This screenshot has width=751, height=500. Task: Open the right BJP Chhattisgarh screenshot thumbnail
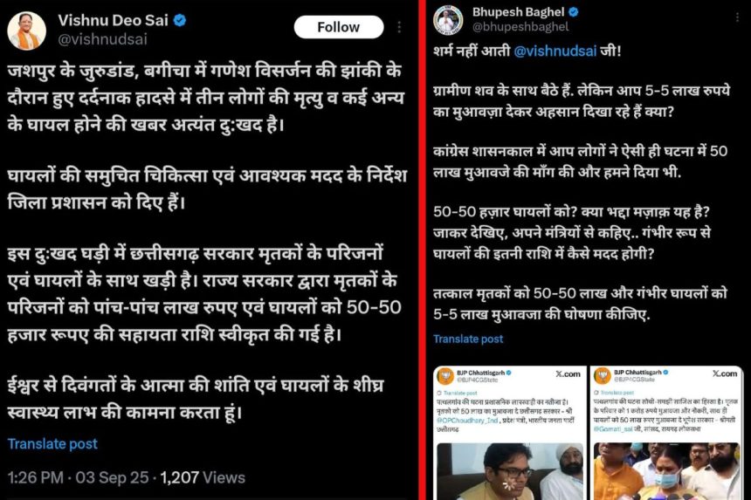click(x=666, y=433)
